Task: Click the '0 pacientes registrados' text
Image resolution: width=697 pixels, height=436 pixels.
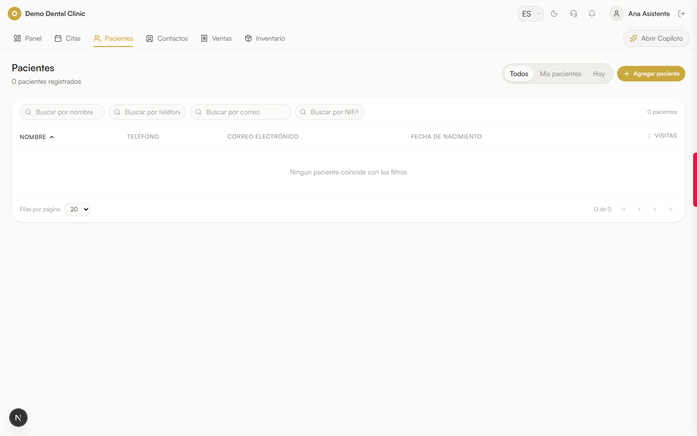Action: point(46,81)
